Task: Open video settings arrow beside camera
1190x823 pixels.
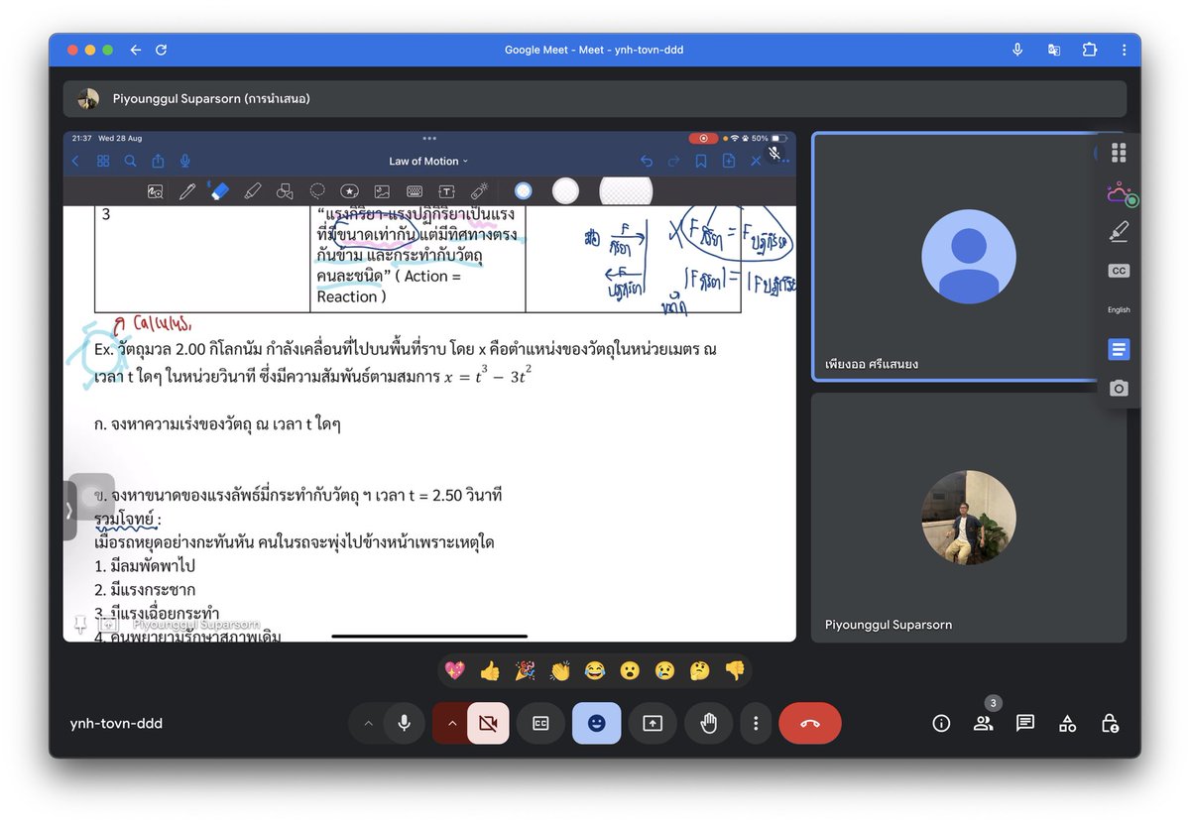Action: tap(452, 724)
